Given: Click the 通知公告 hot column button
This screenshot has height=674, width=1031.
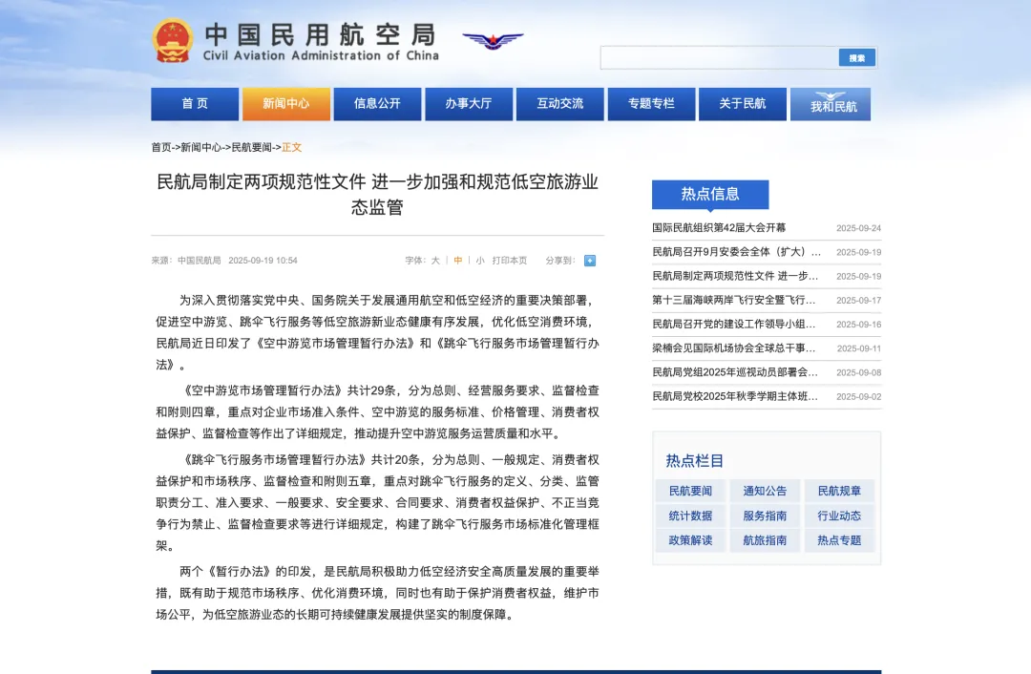Looking at the screenshot, I should 764,491.
